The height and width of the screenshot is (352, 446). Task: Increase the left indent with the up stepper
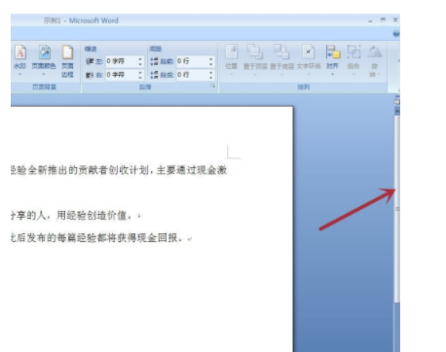click(140, 59)
